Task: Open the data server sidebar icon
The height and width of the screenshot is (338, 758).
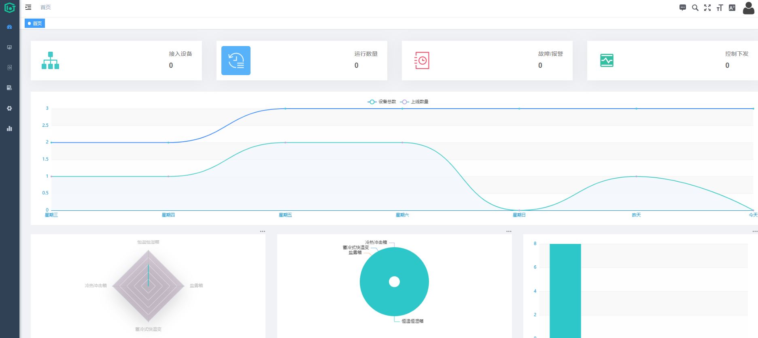Action: click(9, 88)
